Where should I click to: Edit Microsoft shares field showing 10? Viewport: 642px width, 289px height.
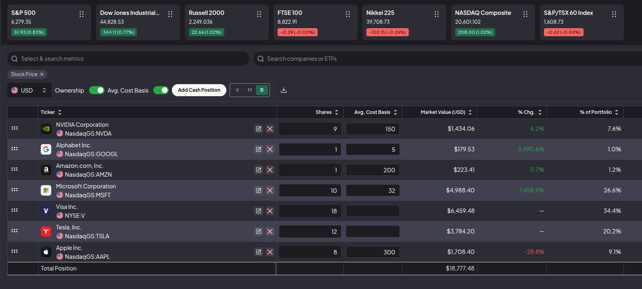[x=310, y=190]
